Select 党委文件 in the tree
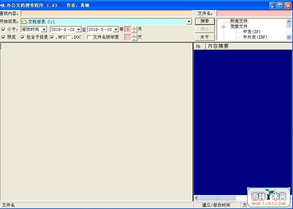The width and height of the screenshot is (293, 209). pyautogui.click(x=239, y=26)
